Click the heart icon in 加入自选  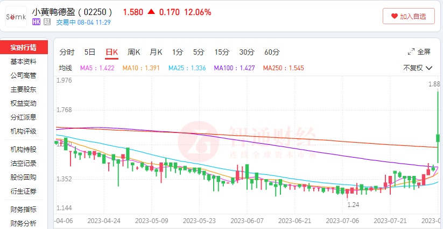coord(395,16)
